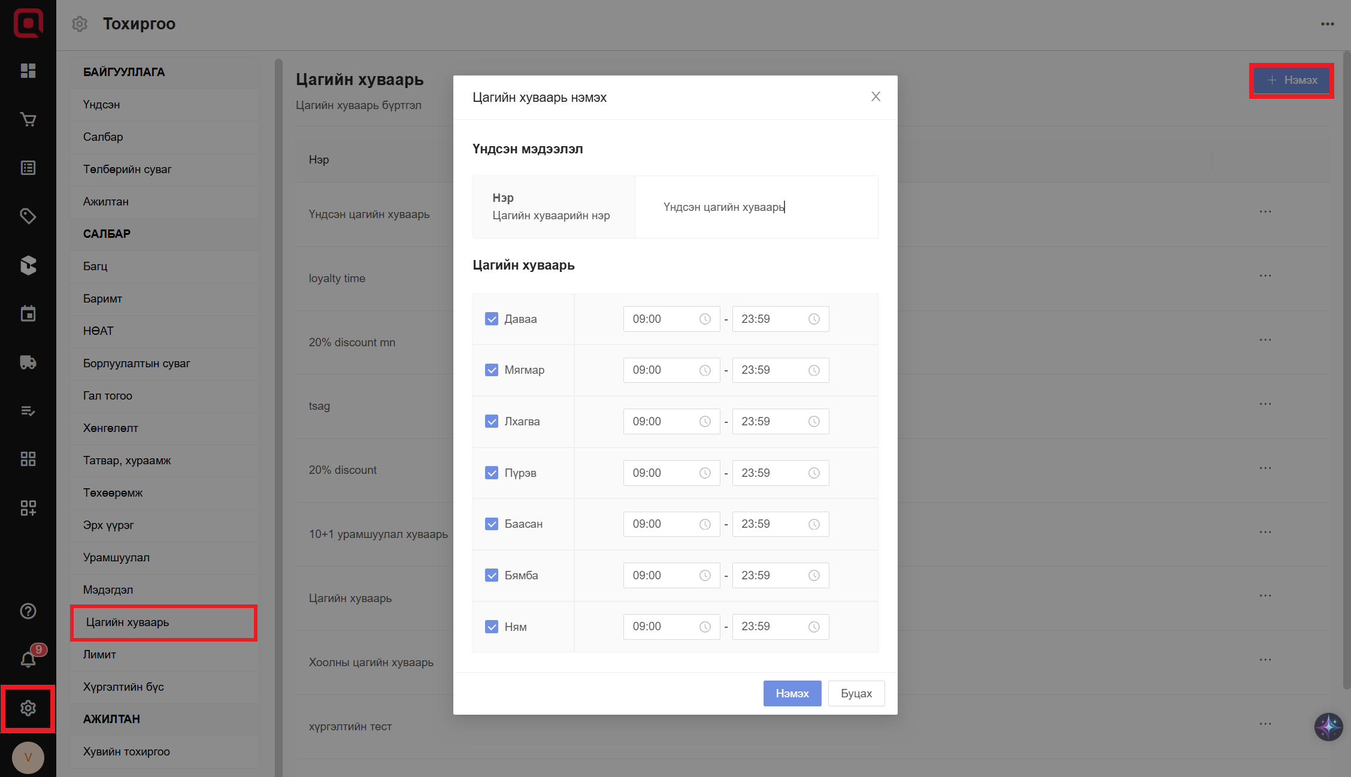Open the shopping cart sidebar icon
This screenshot has height=777, width=1351.
coord(28,119)
